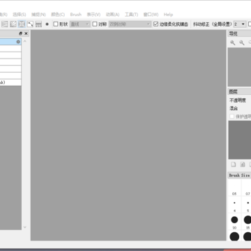Open the Brush menu
251x251 pixels.
pyautogui.click(x=76, y=15)
